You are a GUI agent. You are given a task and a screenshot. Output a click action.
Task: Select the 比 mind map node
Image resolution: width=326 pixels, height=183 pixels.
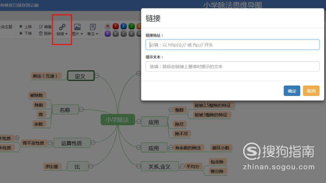click(78, 167)
